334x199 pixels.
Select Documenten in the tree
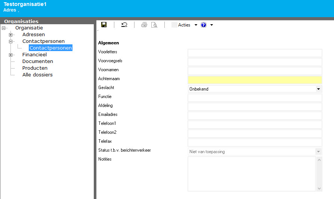37,61
